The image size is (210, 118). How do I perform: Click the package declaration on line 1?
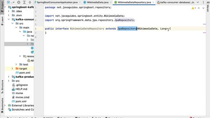[78, 8]
